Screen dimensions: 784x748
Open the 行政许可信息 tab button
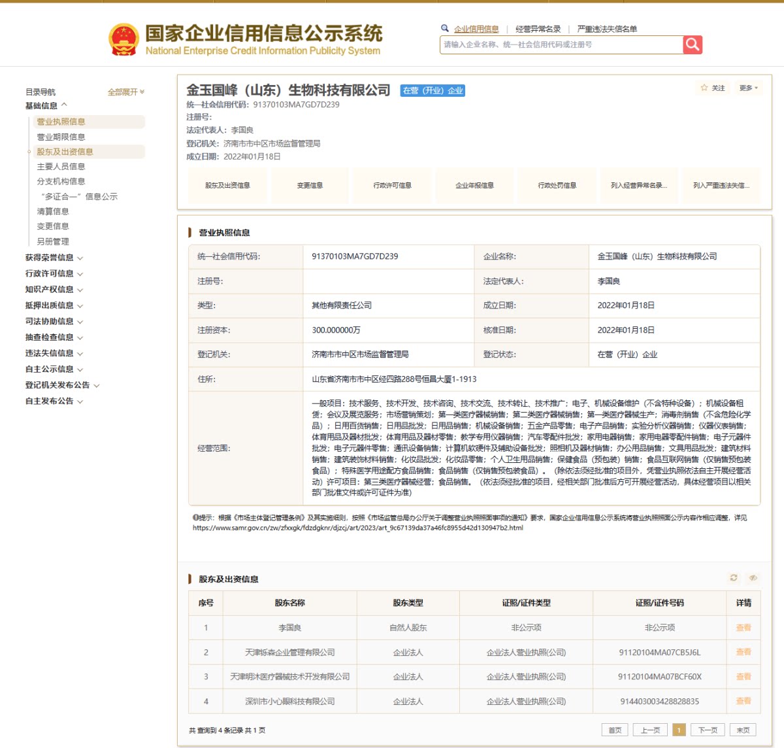(392, 186)
